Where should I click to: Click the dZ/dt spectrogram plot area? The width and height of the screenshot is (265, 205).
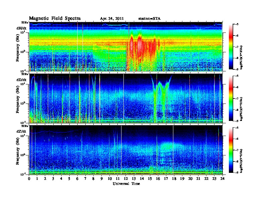(x=126, y=150)
